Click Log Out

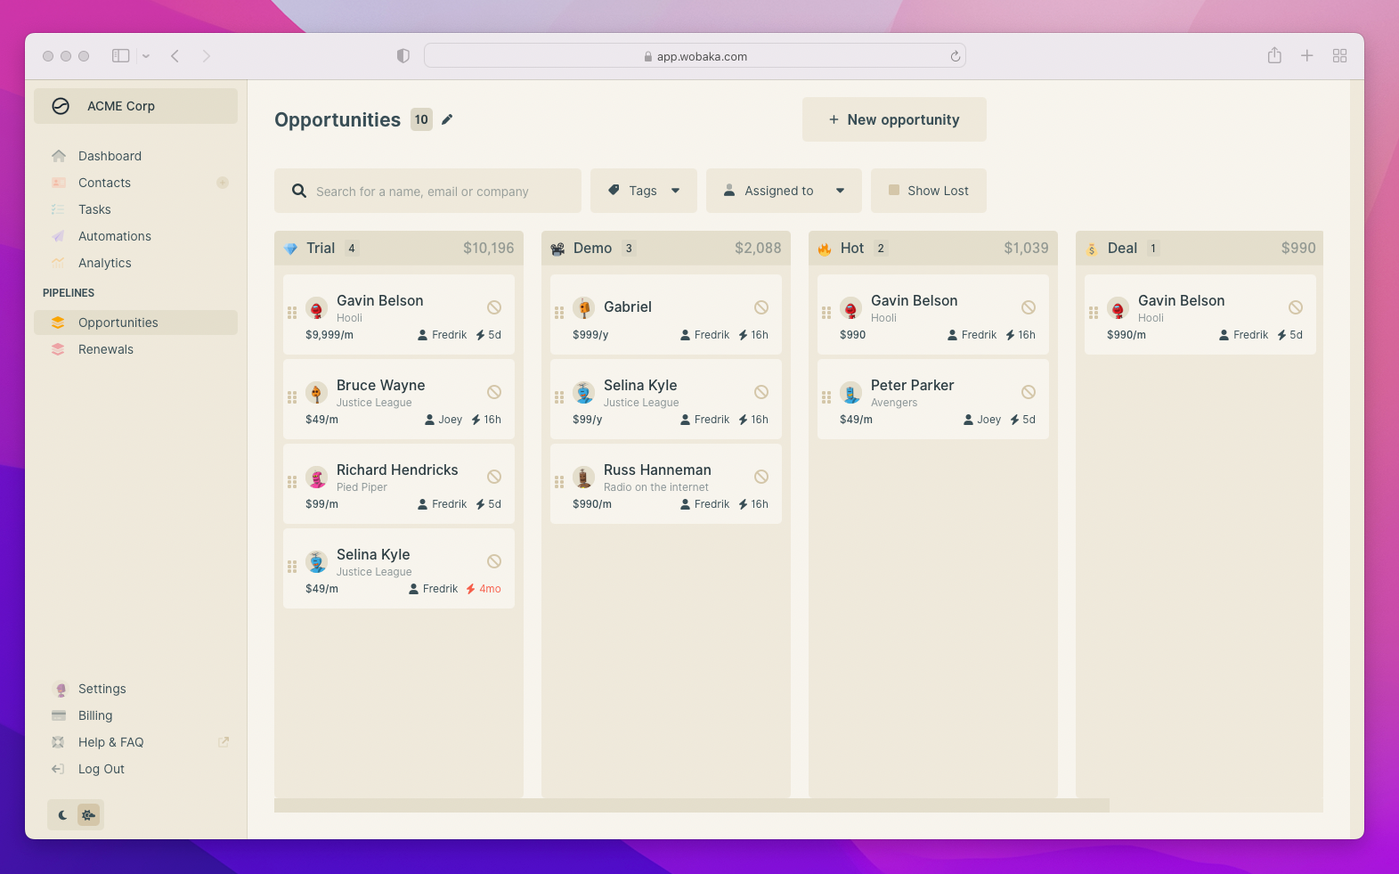click(135, 769)
